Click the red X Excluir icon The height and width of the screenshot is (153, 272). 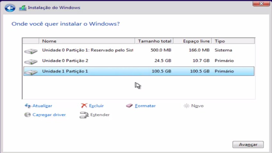(84, 106)
